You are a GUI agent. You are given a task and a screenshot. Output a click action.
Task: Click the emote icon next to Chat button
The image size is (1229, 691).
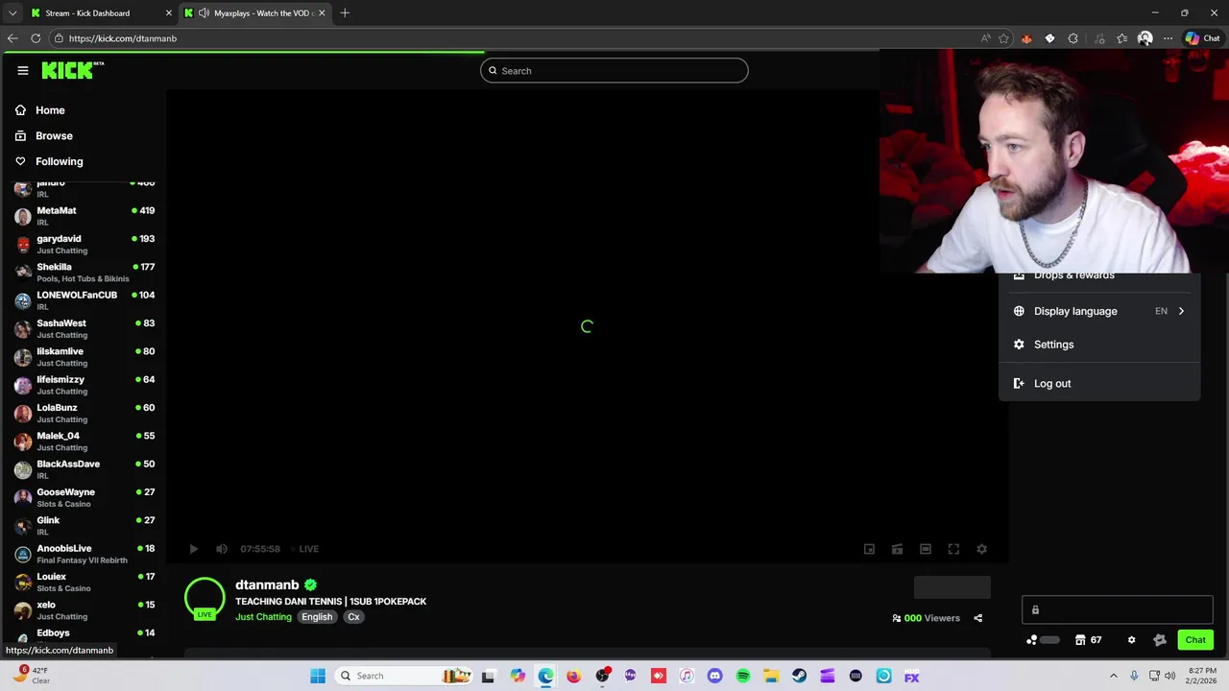click(x=1160, y=640)
